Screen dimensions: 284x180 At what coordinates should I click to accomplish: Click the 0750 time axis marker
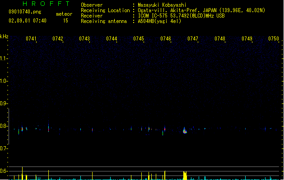[274, 39]
